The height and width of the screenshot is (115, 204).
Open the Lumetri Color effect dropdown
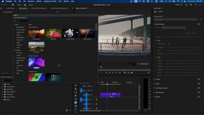click(175, 19)
